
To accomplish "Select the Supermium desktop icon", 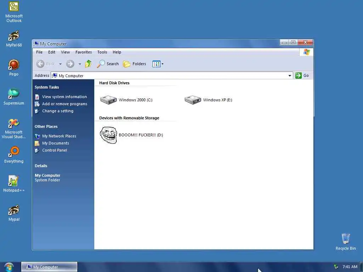I will click(14, 96).
